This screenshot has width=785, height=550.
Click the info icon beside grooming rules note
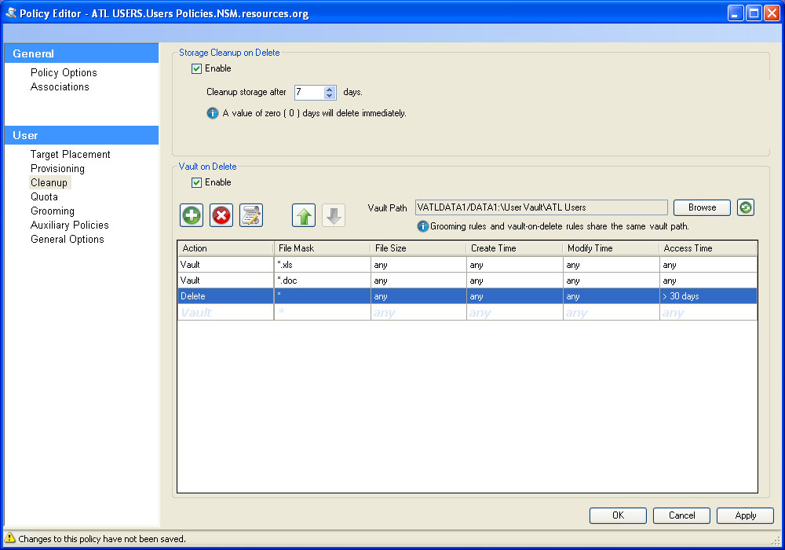click(x=422, y=226)
